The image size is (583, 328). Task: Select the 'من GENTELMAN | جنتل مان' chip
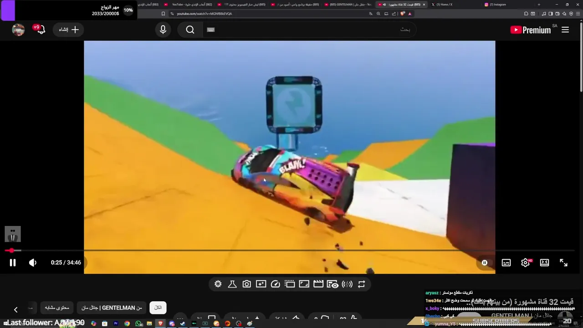[x=112, y=307]
